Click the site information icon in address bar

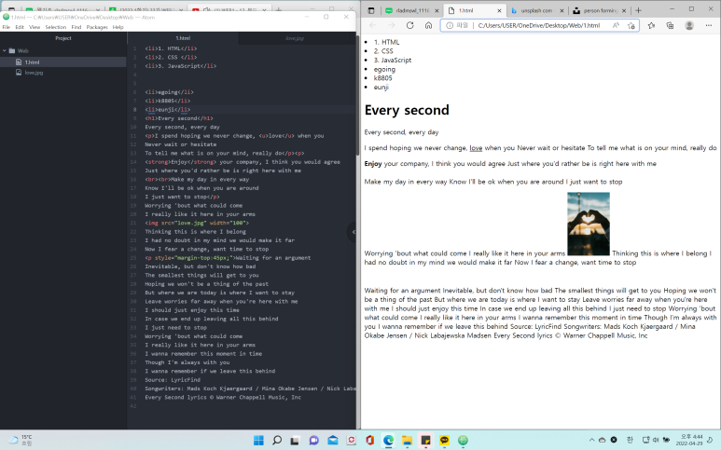(450, 25)
